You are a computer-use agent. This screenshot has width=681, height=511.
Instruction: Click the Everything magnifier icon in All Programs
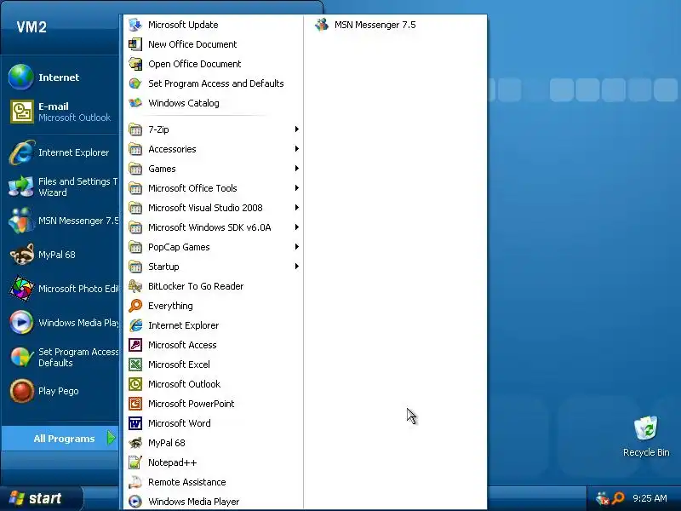point(135,306)
